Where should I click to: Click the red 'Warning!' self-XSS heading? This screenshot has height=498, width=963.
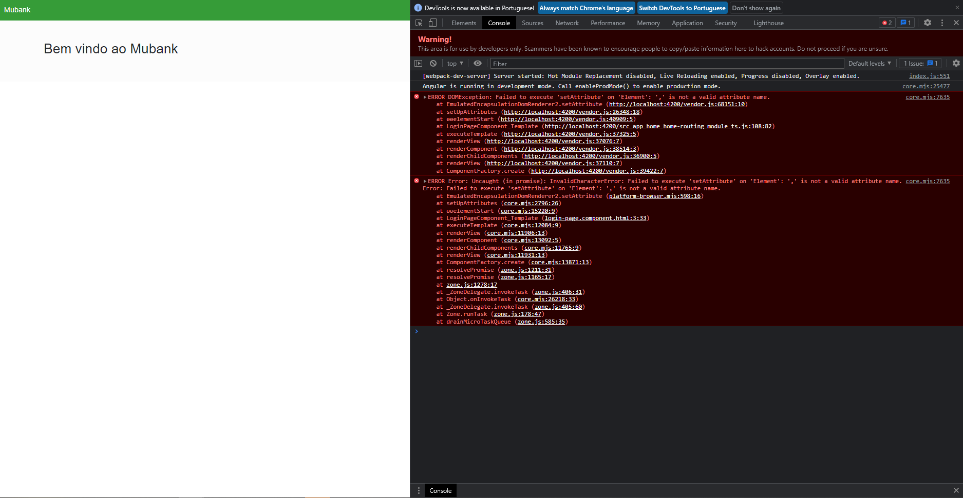435,39
